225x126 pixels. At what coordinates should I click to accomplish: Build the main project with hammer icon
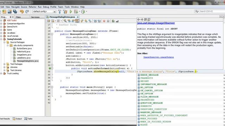pos(60,12)
